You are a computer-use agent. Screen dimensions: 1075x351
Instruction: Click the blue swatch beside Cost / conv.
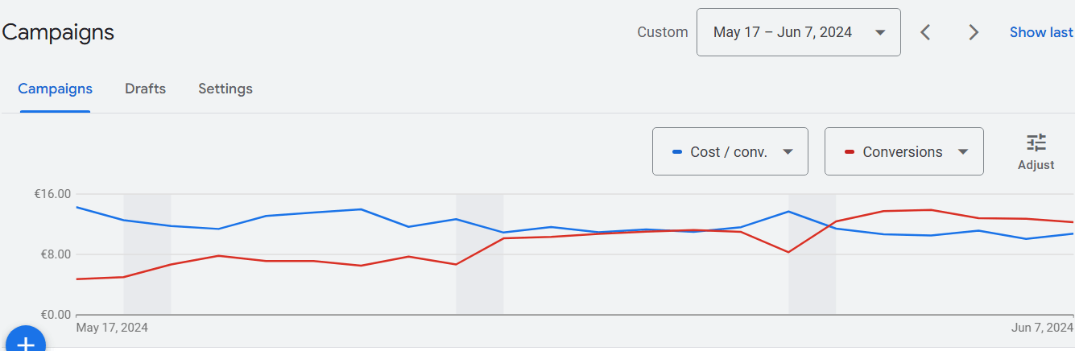pos(677,151)
